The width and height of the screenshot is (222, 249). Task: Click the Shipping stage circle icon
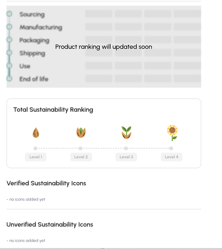point(9,52)
